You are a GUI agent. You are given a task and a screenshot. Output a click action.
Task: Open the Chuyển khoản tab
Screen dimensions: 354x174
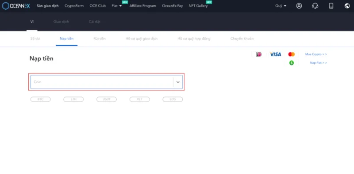pyautogui.click(x=242, y=39)
